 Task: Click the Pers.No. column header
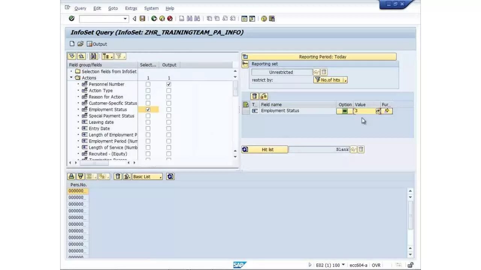pyautogui.click(x=78, y=184)
